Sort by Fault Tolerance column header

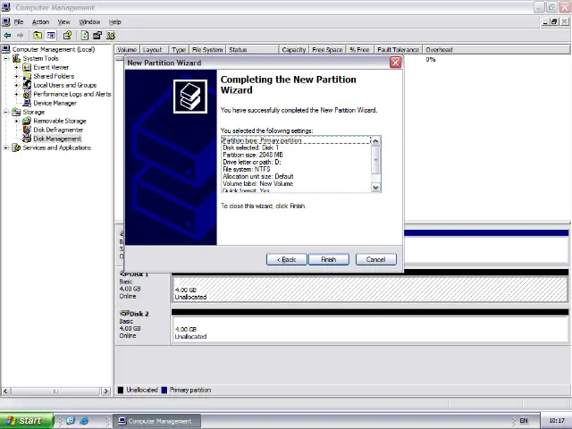(398, 50)
